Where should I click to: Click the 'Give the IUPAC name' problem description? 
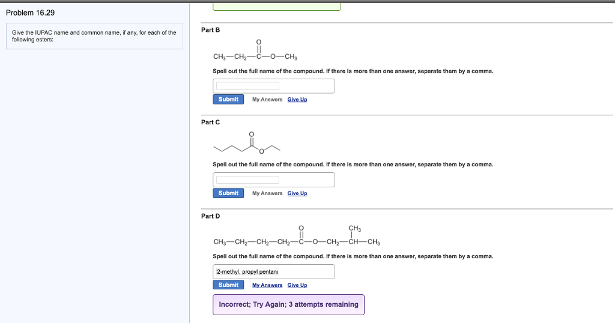pos(94,36)
